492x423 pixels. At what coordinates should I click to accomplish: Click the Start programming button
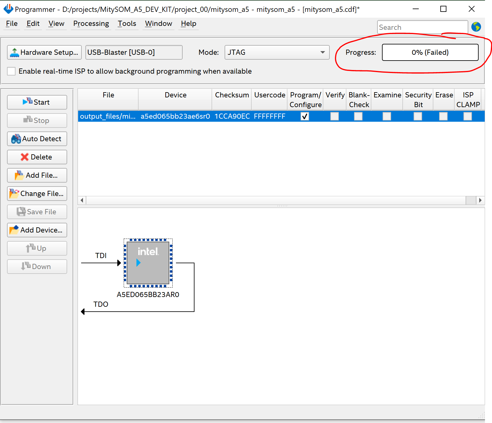pyautogui.click(x=37, y=102)
